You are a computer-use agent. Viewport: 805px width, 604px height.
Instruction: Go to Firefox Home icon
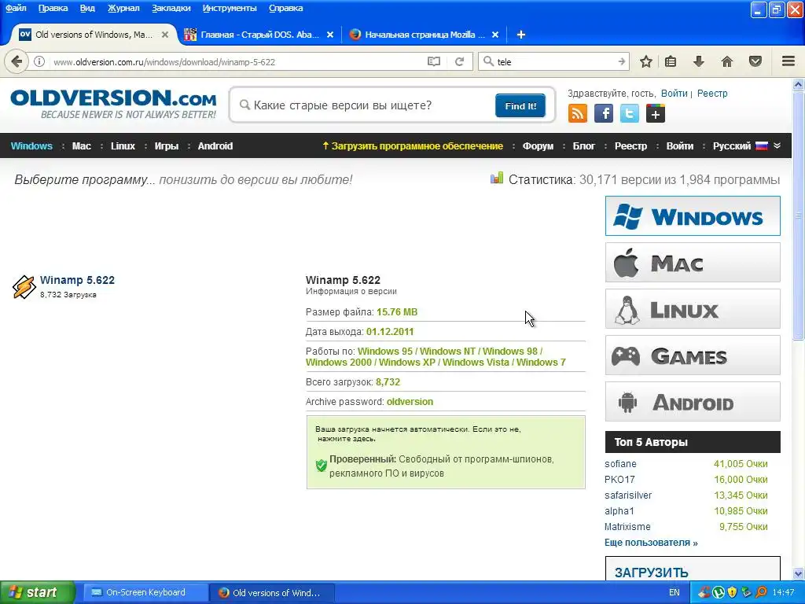[x=727, y=61]
